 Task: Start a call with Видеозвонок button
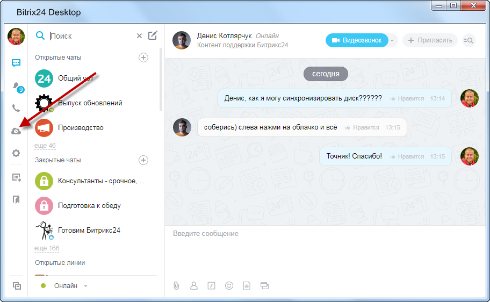pyautogui.click(x=357, y=40)
